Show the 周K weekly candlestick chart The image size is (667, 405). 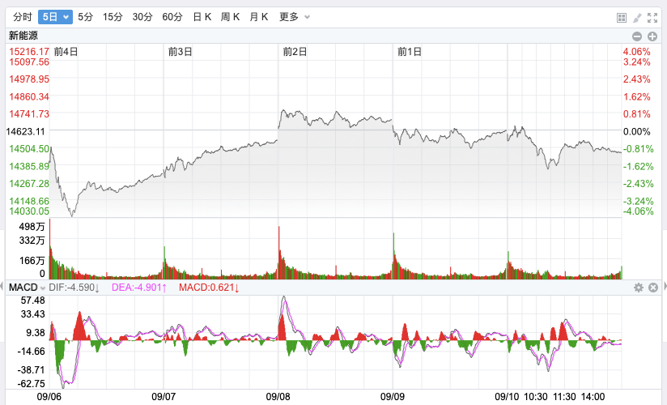tap(231, 17)
